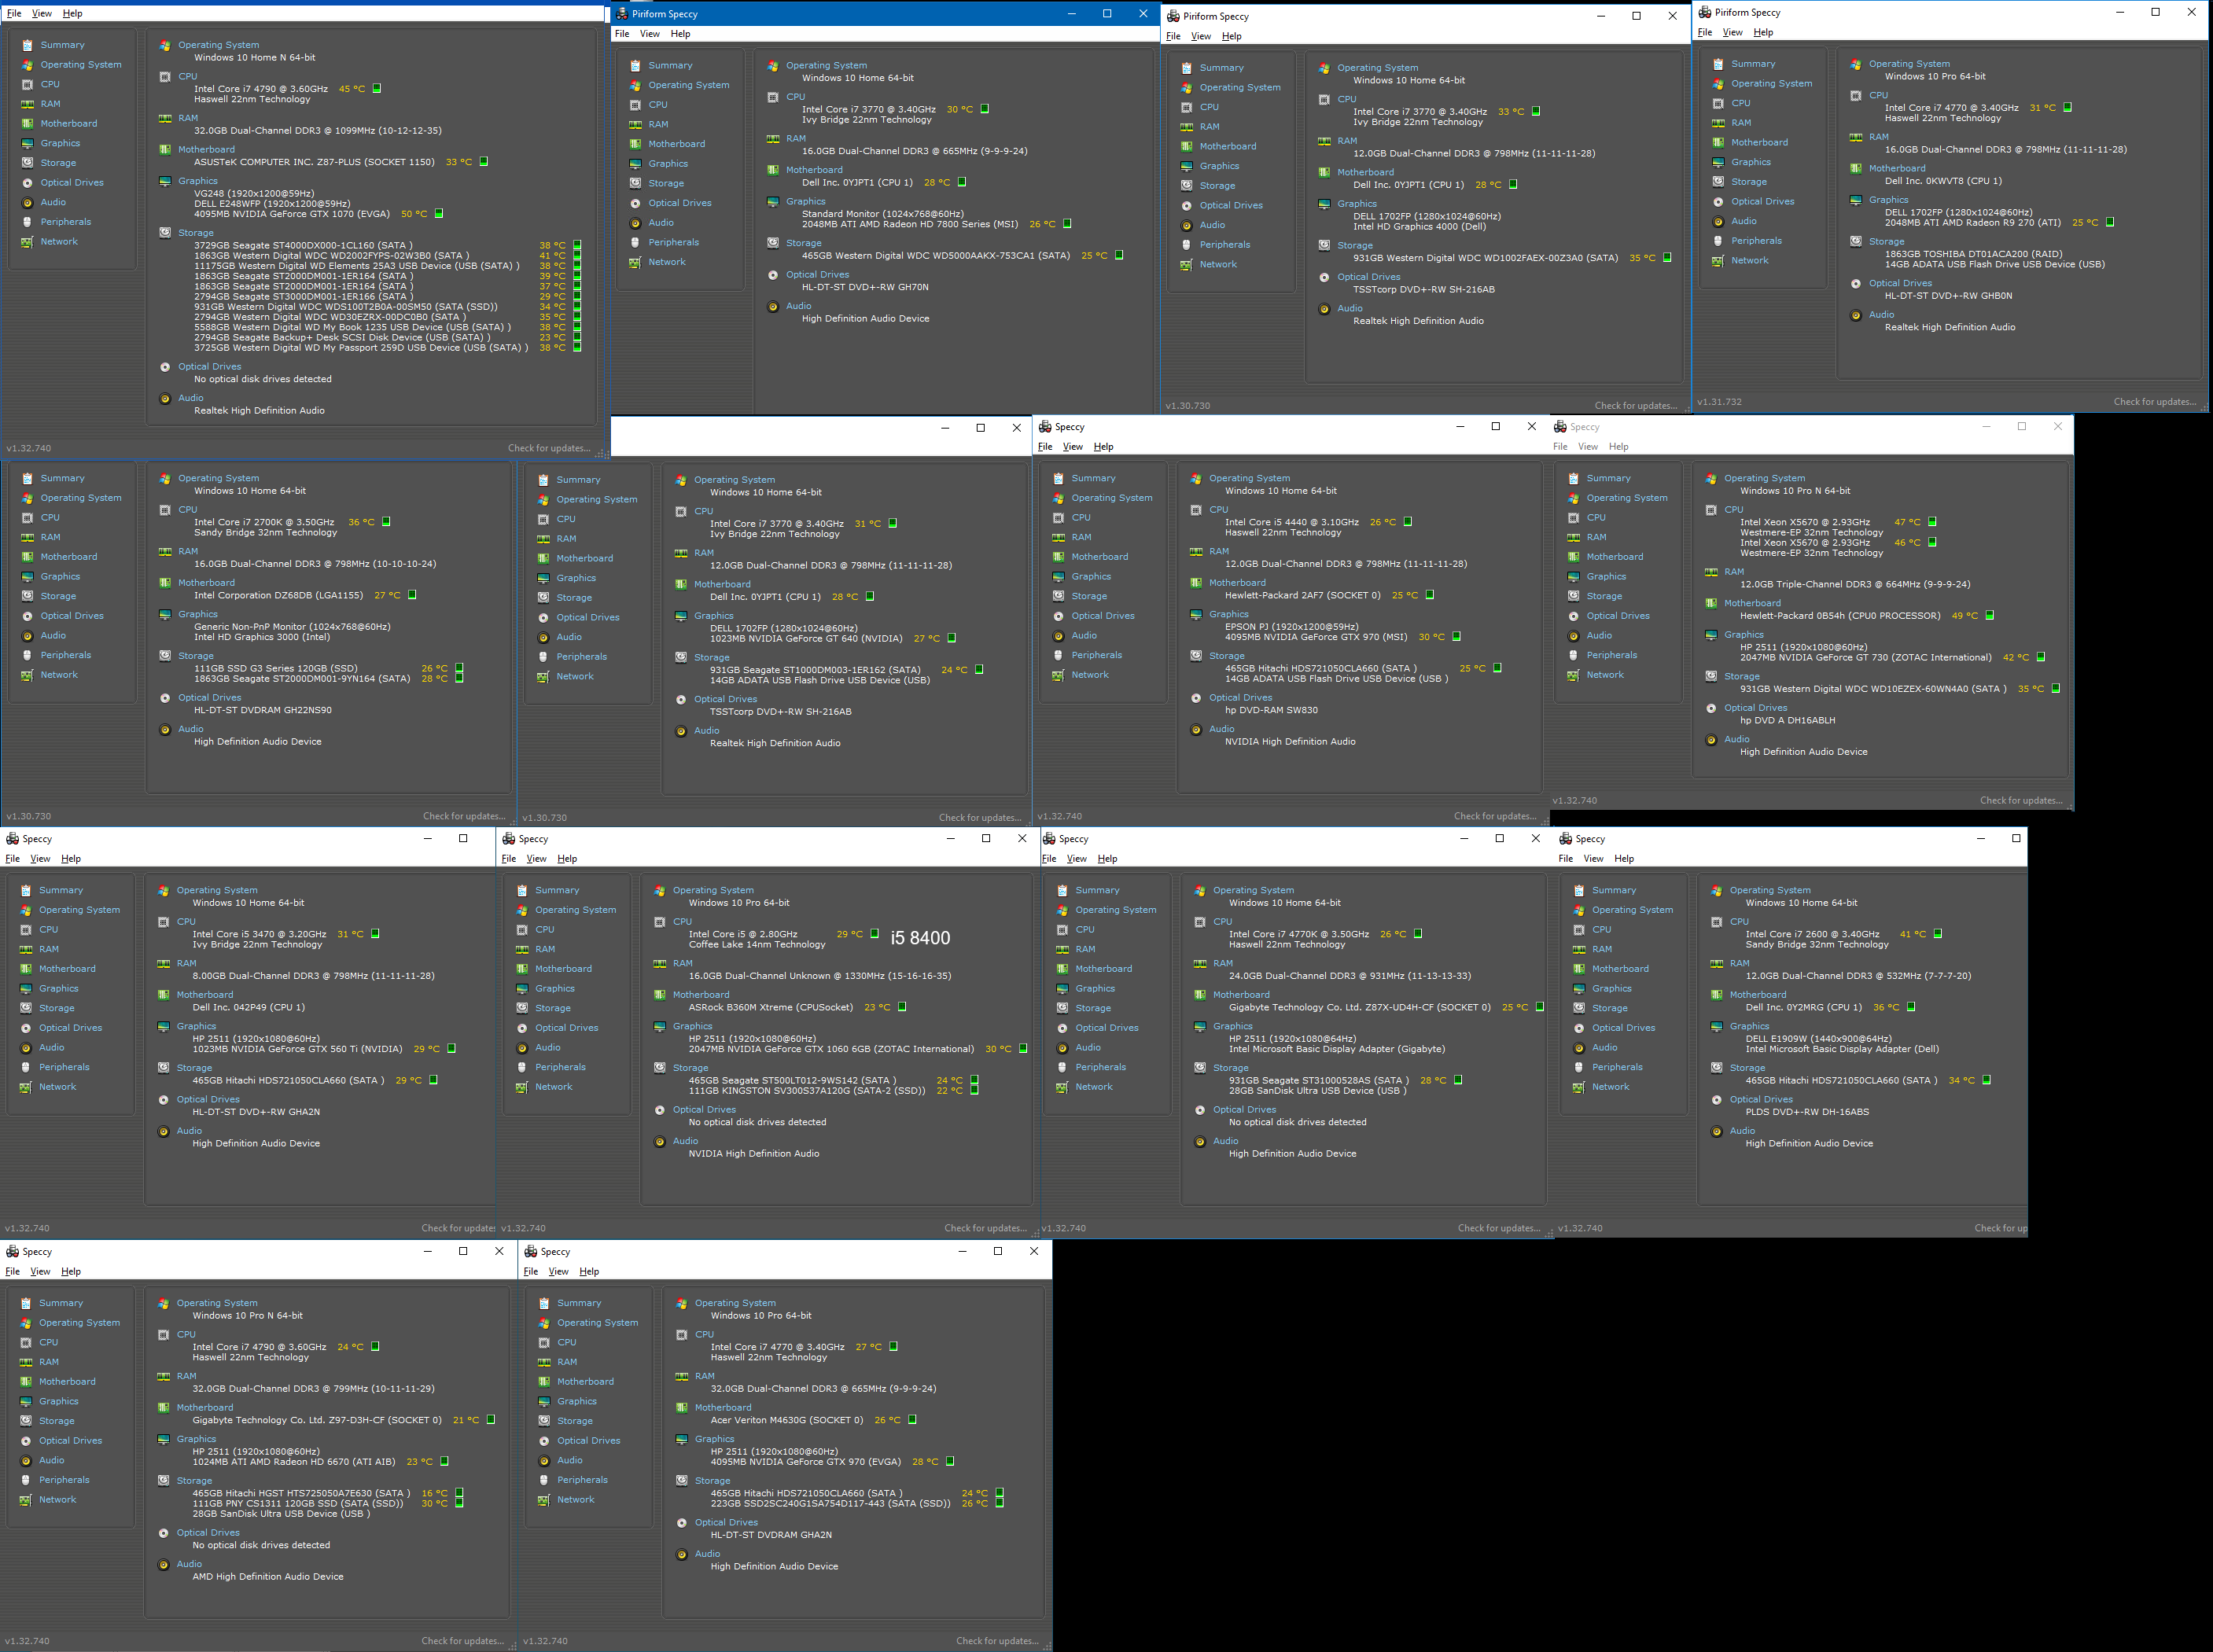Click Speccy title bar icon in i5 3470 window

pyautogui.click(x=12, y=839)
